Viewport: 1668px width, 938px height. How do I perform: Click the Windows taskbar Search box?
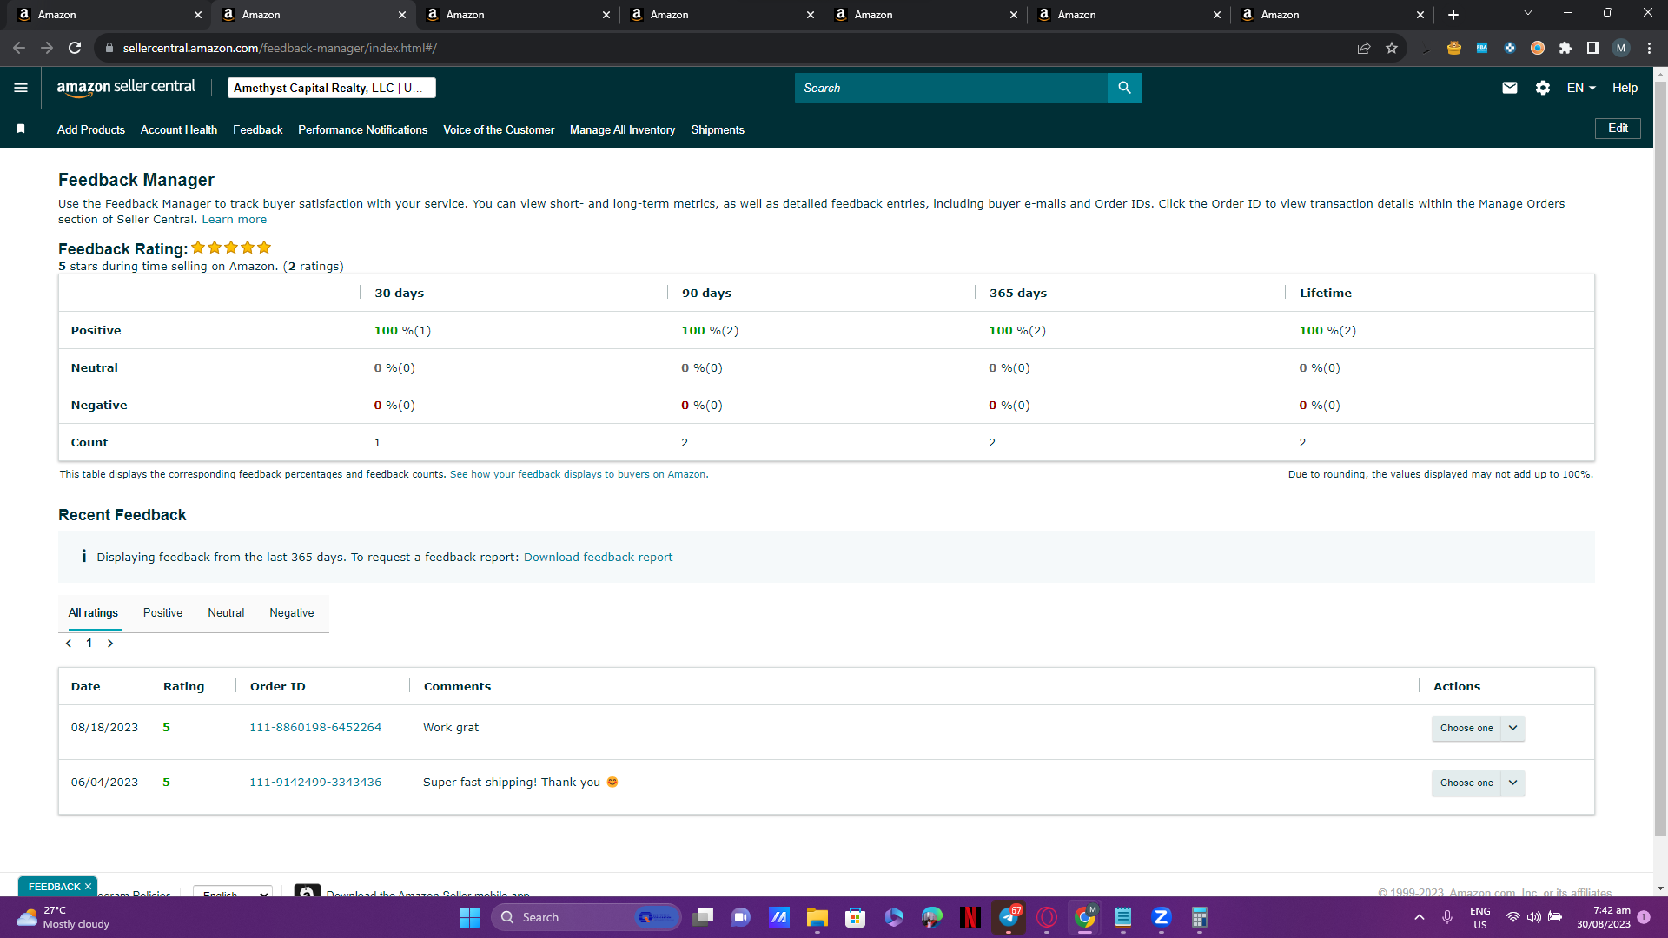[586, 917]
